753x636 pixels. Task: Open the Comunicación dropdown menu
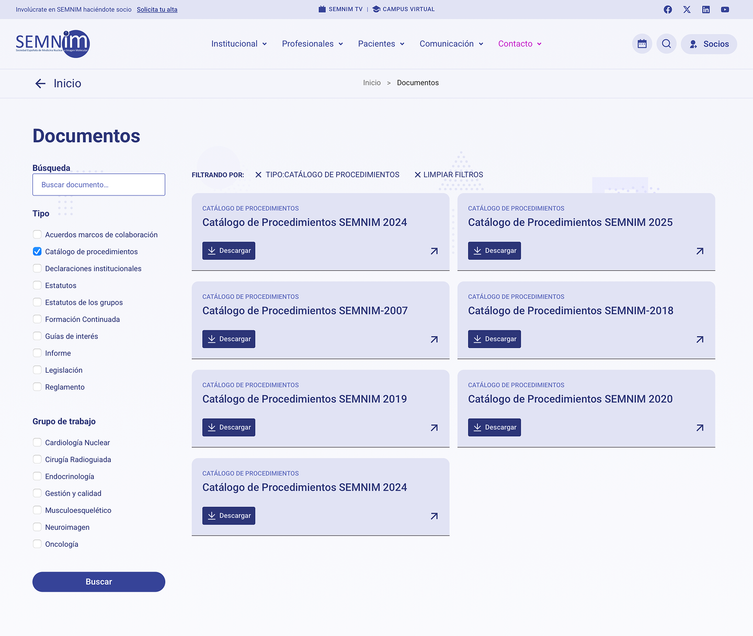tap(451, 44)
